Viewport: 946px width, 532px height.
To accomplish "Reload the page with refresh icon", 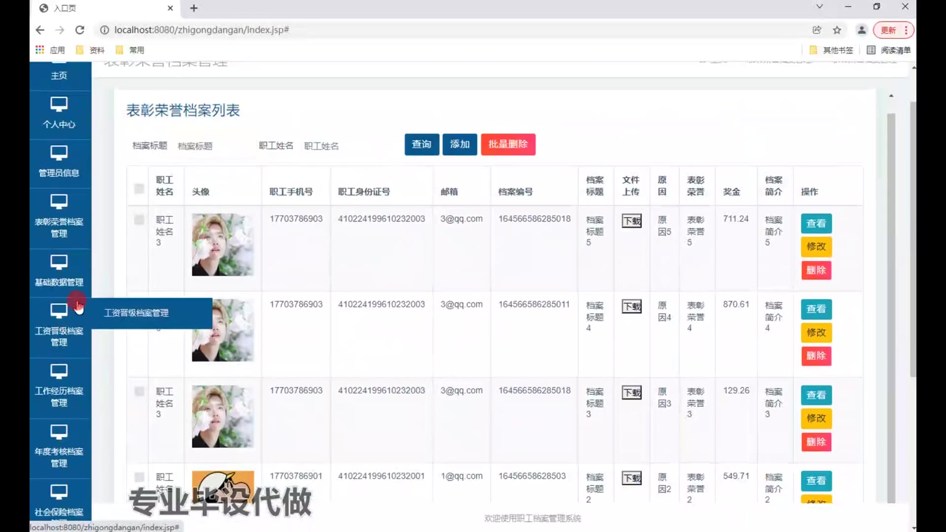I will pos(79,30).
